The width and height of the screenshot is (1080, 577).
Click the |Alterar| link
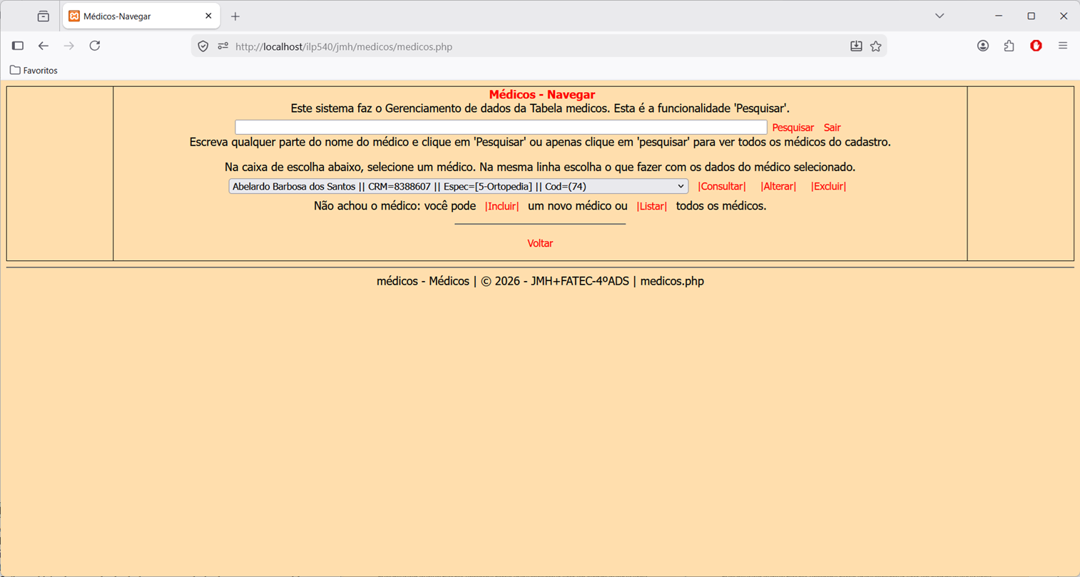778,186
